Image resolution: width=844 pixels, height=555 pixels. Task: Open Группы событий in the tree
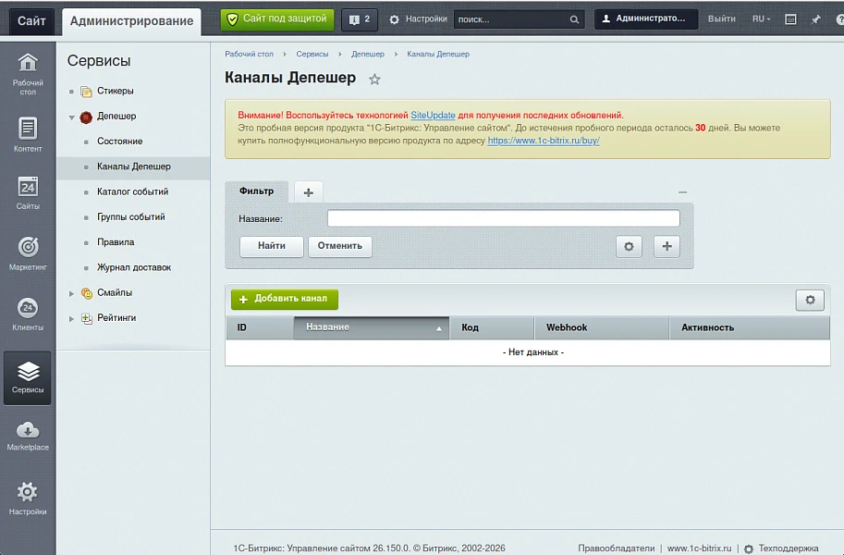point(130,217)
